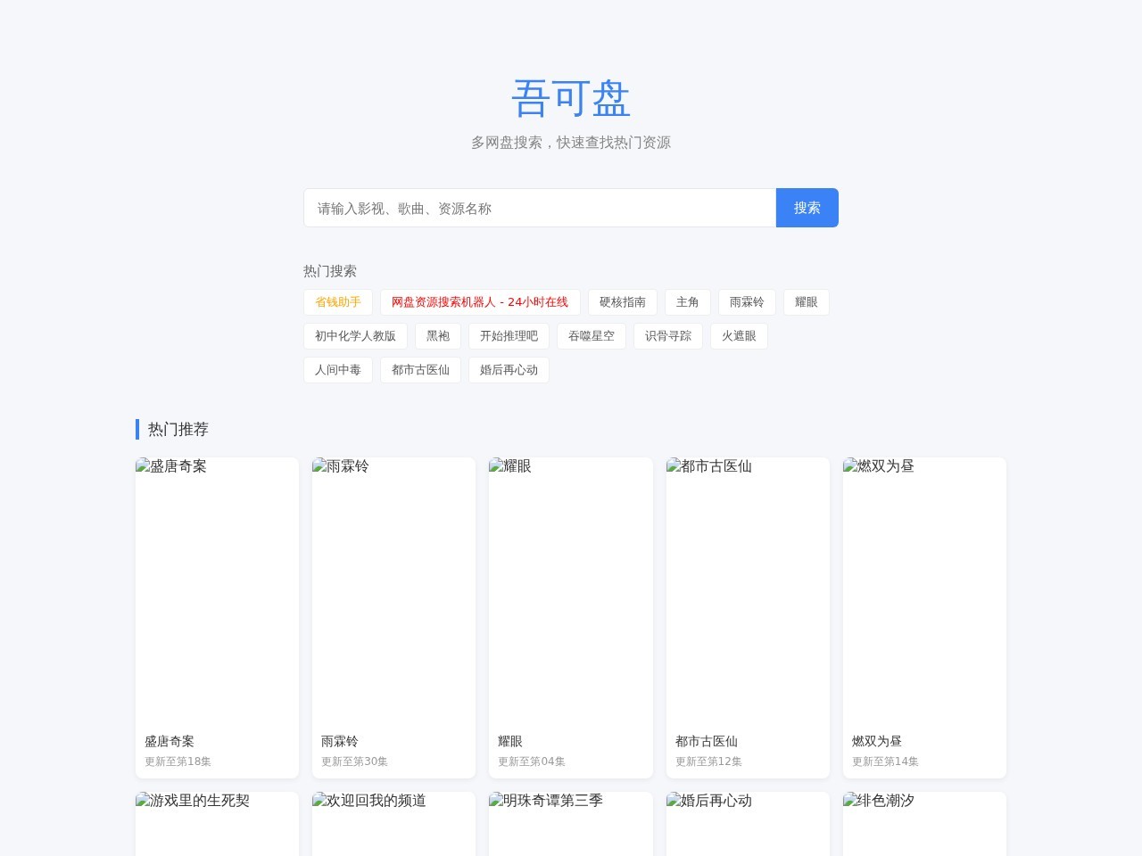Click the 热门推荐 section heading
This screenshot has width=1142, height=856.
pyautogui.click(x=178, y=429)
